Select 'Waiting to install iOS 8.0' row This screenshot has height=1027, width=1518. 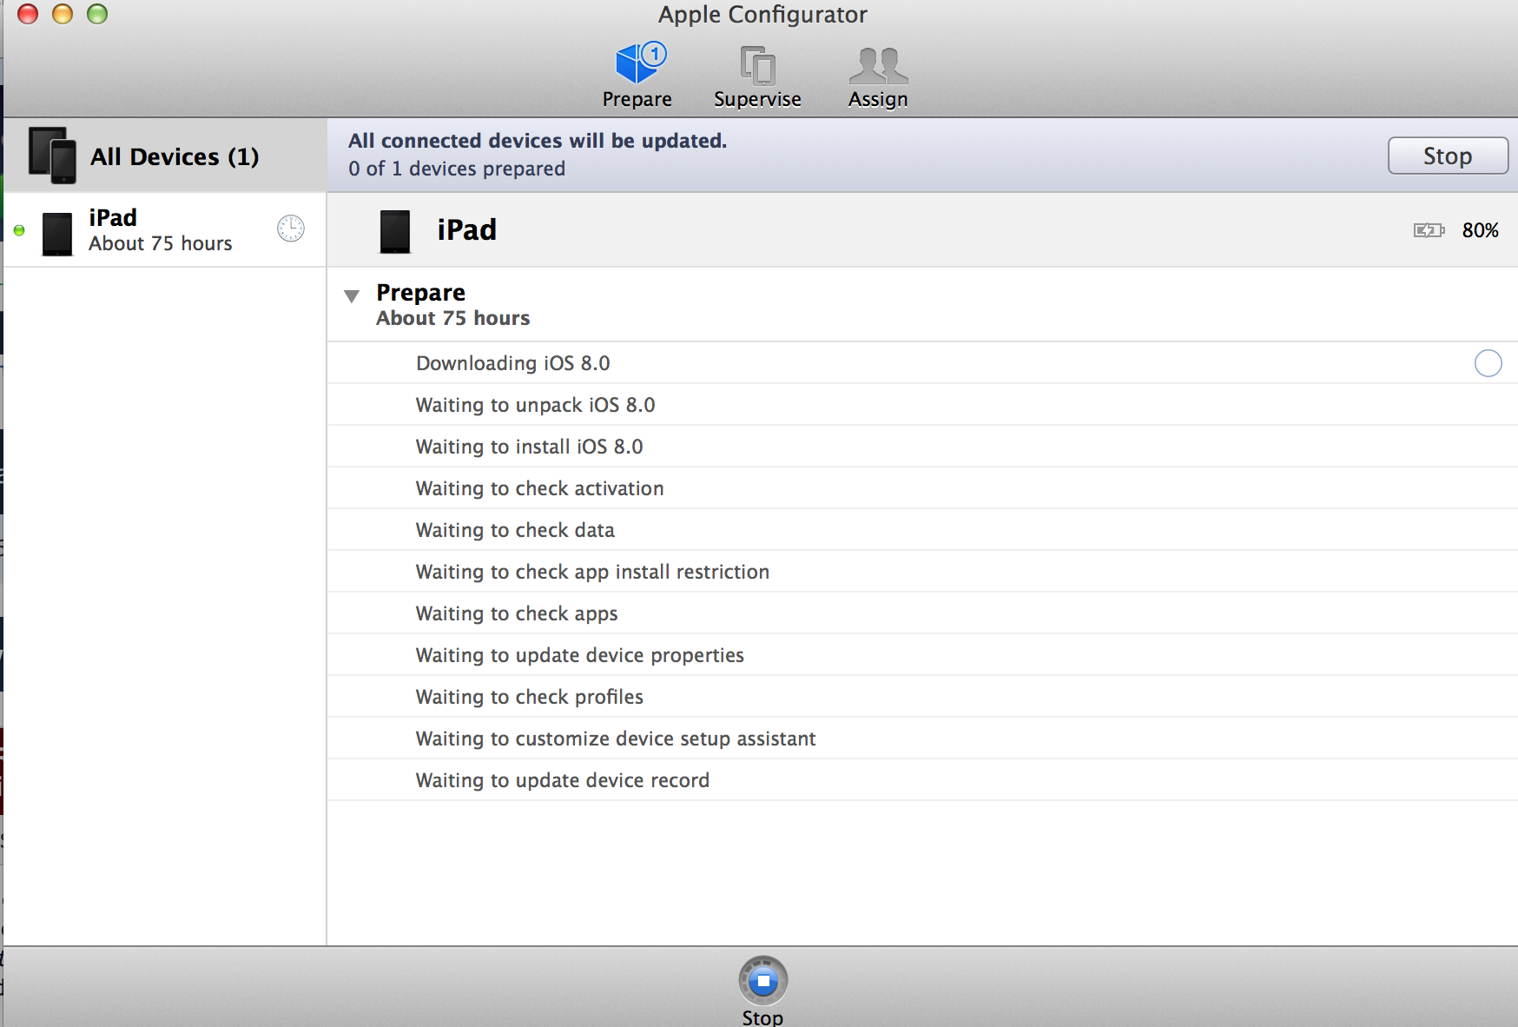pos(922,447)
